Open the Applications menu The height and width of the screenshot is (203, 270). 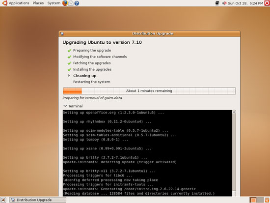pos(19,3)
